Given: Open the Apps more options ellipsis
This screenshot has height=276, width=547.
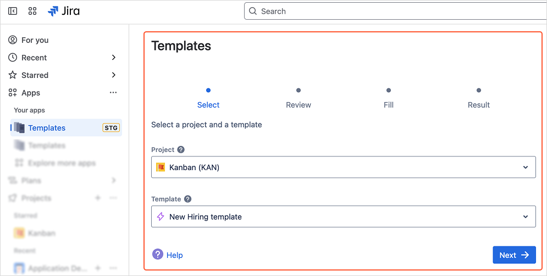Looking at the screenshot, I should 113,93.
